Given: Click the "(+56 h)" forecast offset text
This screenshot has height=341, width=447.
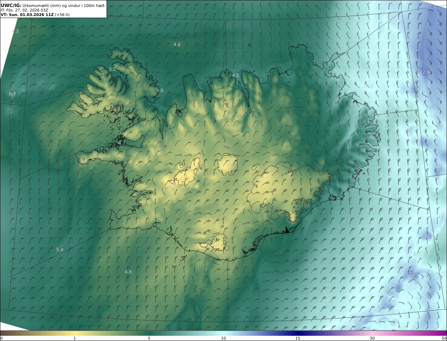Looking at the screenshot, I should coord(63,15).
